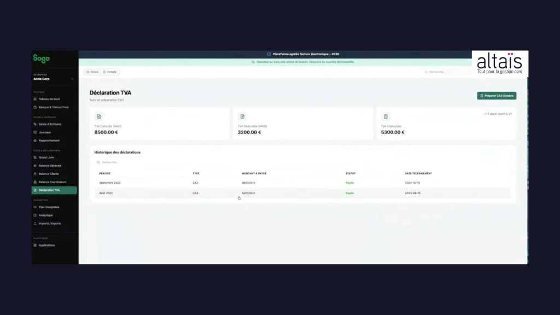The height and width of the screenshot is (315, 560).
Task: Focus the top header Rechercher search field
Action: (x=446, y=72)
